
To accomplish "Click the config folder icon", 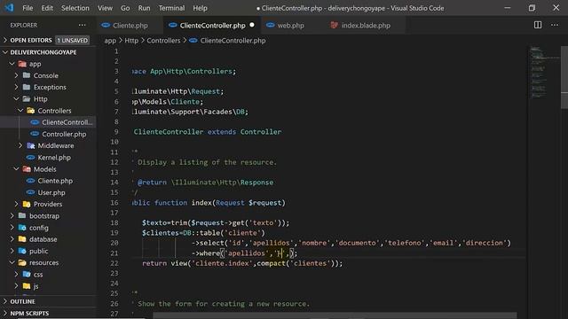I will (x=22, y=228).
